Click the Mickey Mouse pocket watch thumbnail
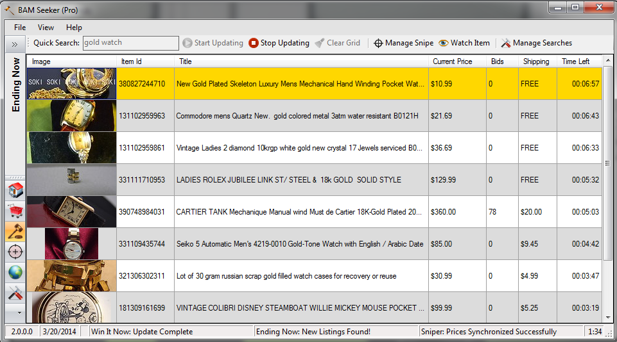 click(x=72, y=307)
